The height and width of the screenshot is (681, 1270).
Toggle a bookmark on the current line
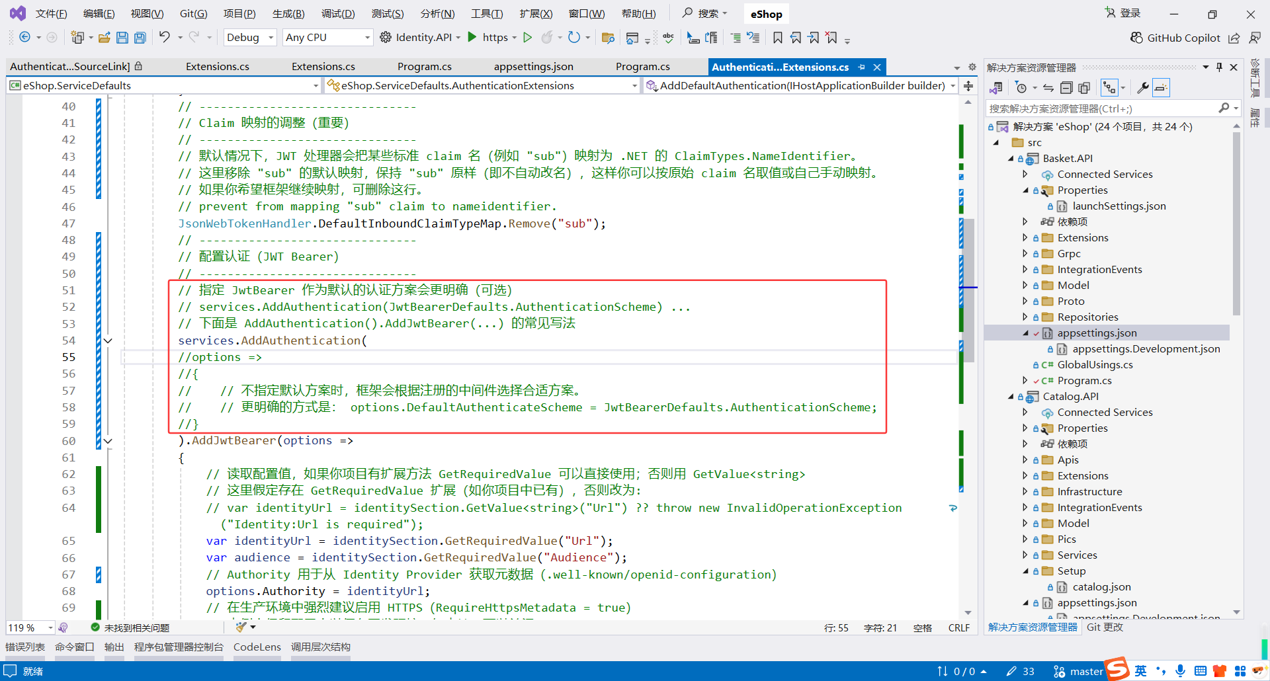pos(778,38)
